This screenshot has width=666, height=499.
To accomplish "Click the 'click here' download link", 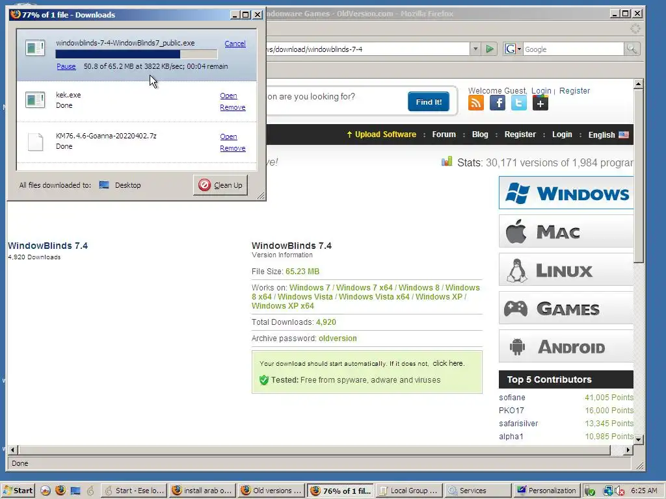I will tap(449, 363).
